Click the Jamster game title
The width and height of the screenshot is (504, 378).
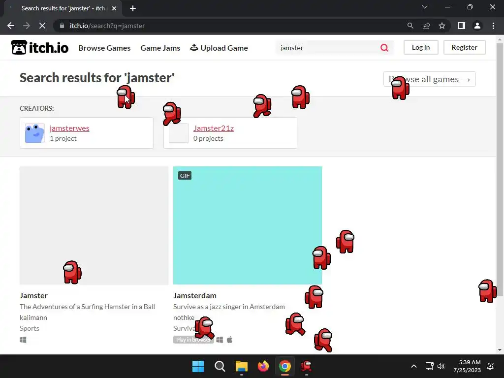pyautogui.click(x=33, y=295)
